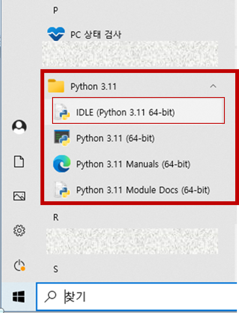239x313 pixels.
Task: Open Settings via the gear icon
Action: click(19, 230)
